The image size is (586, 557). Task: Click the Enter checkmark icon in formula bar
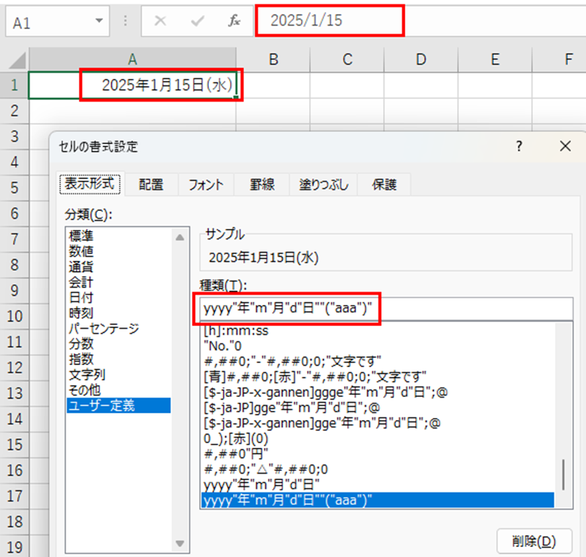click(x=197, y=21)
